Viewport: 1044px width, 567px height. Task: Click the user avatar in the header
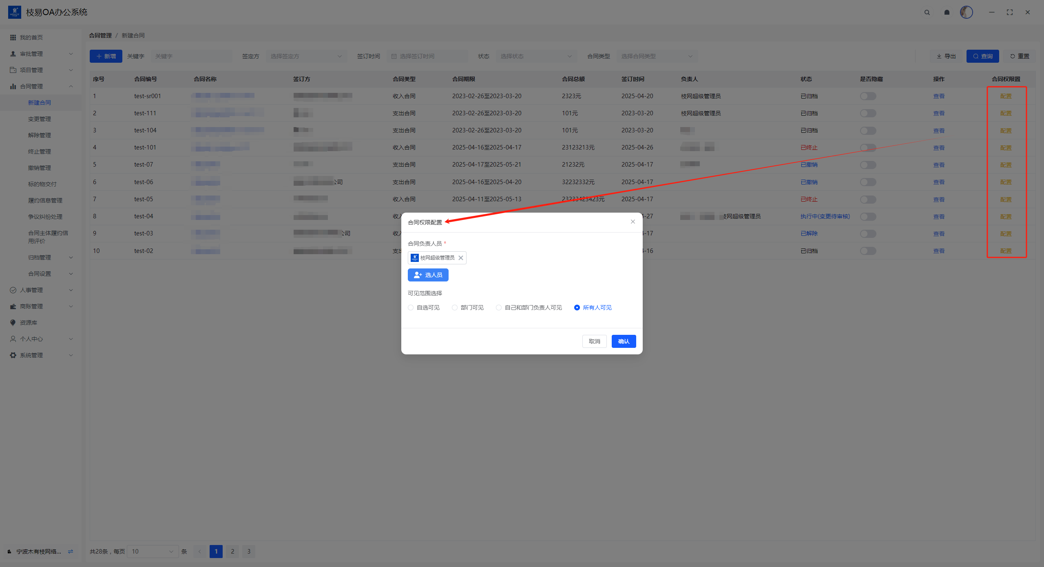pos(966,12)
